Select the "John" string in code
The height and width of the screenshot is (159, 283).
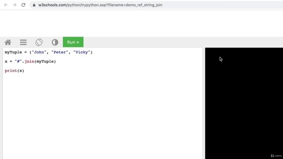39,52
